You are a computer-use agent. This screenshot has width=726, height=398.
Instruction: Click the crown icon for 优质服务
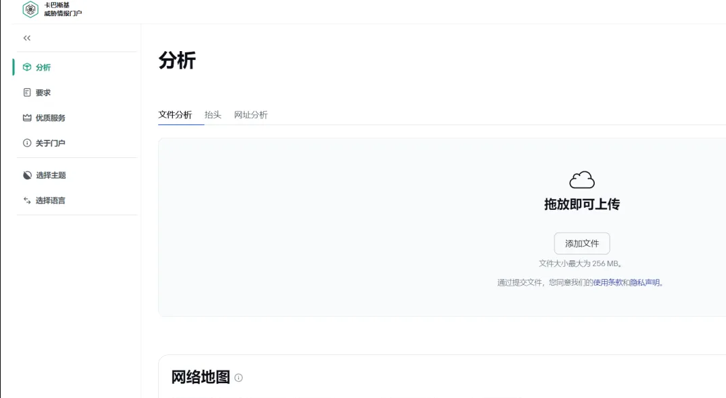[26, 118]
